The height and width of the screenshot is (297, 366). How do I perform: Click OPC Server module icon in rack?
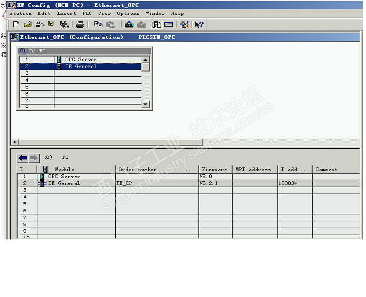pyautogui.click(x=59, y=60)
